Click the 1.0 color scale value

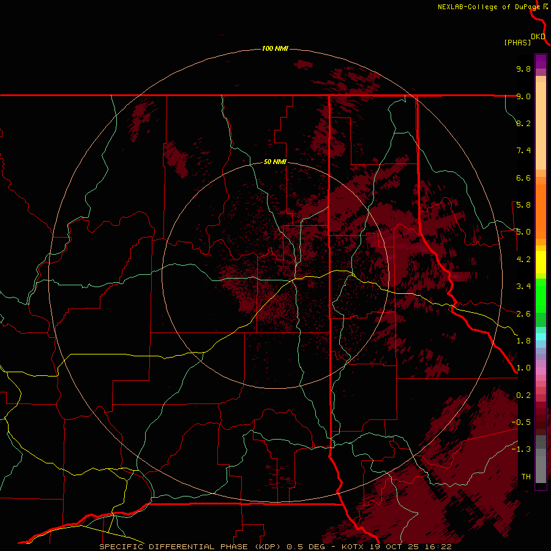[x=523, y=368]
